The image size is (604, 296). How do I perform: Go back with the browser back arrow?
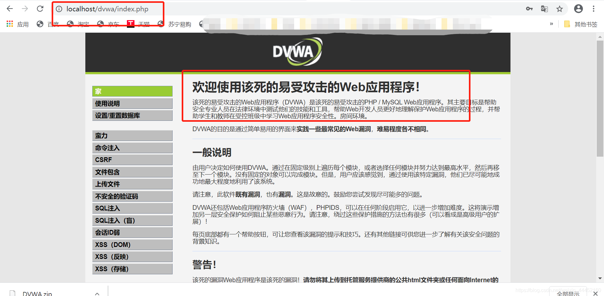pyautogui.click(x=10, y=9)
